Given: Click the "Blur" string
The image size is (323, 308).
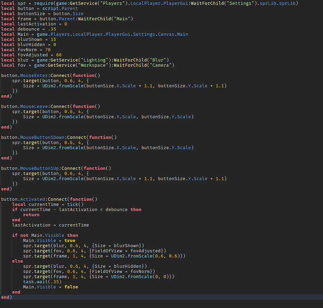Looking at the screenshot, I should coord(158,60).
